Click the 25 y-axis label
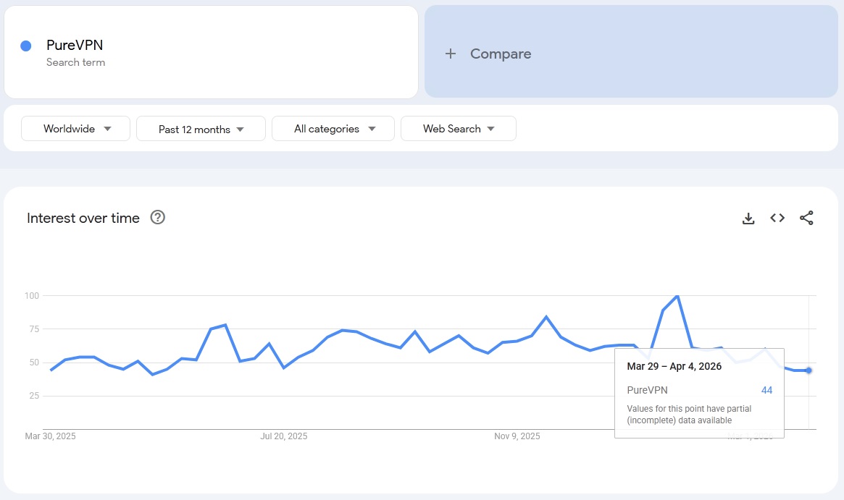Screen dimensions: 844x500 click(34, 396)
